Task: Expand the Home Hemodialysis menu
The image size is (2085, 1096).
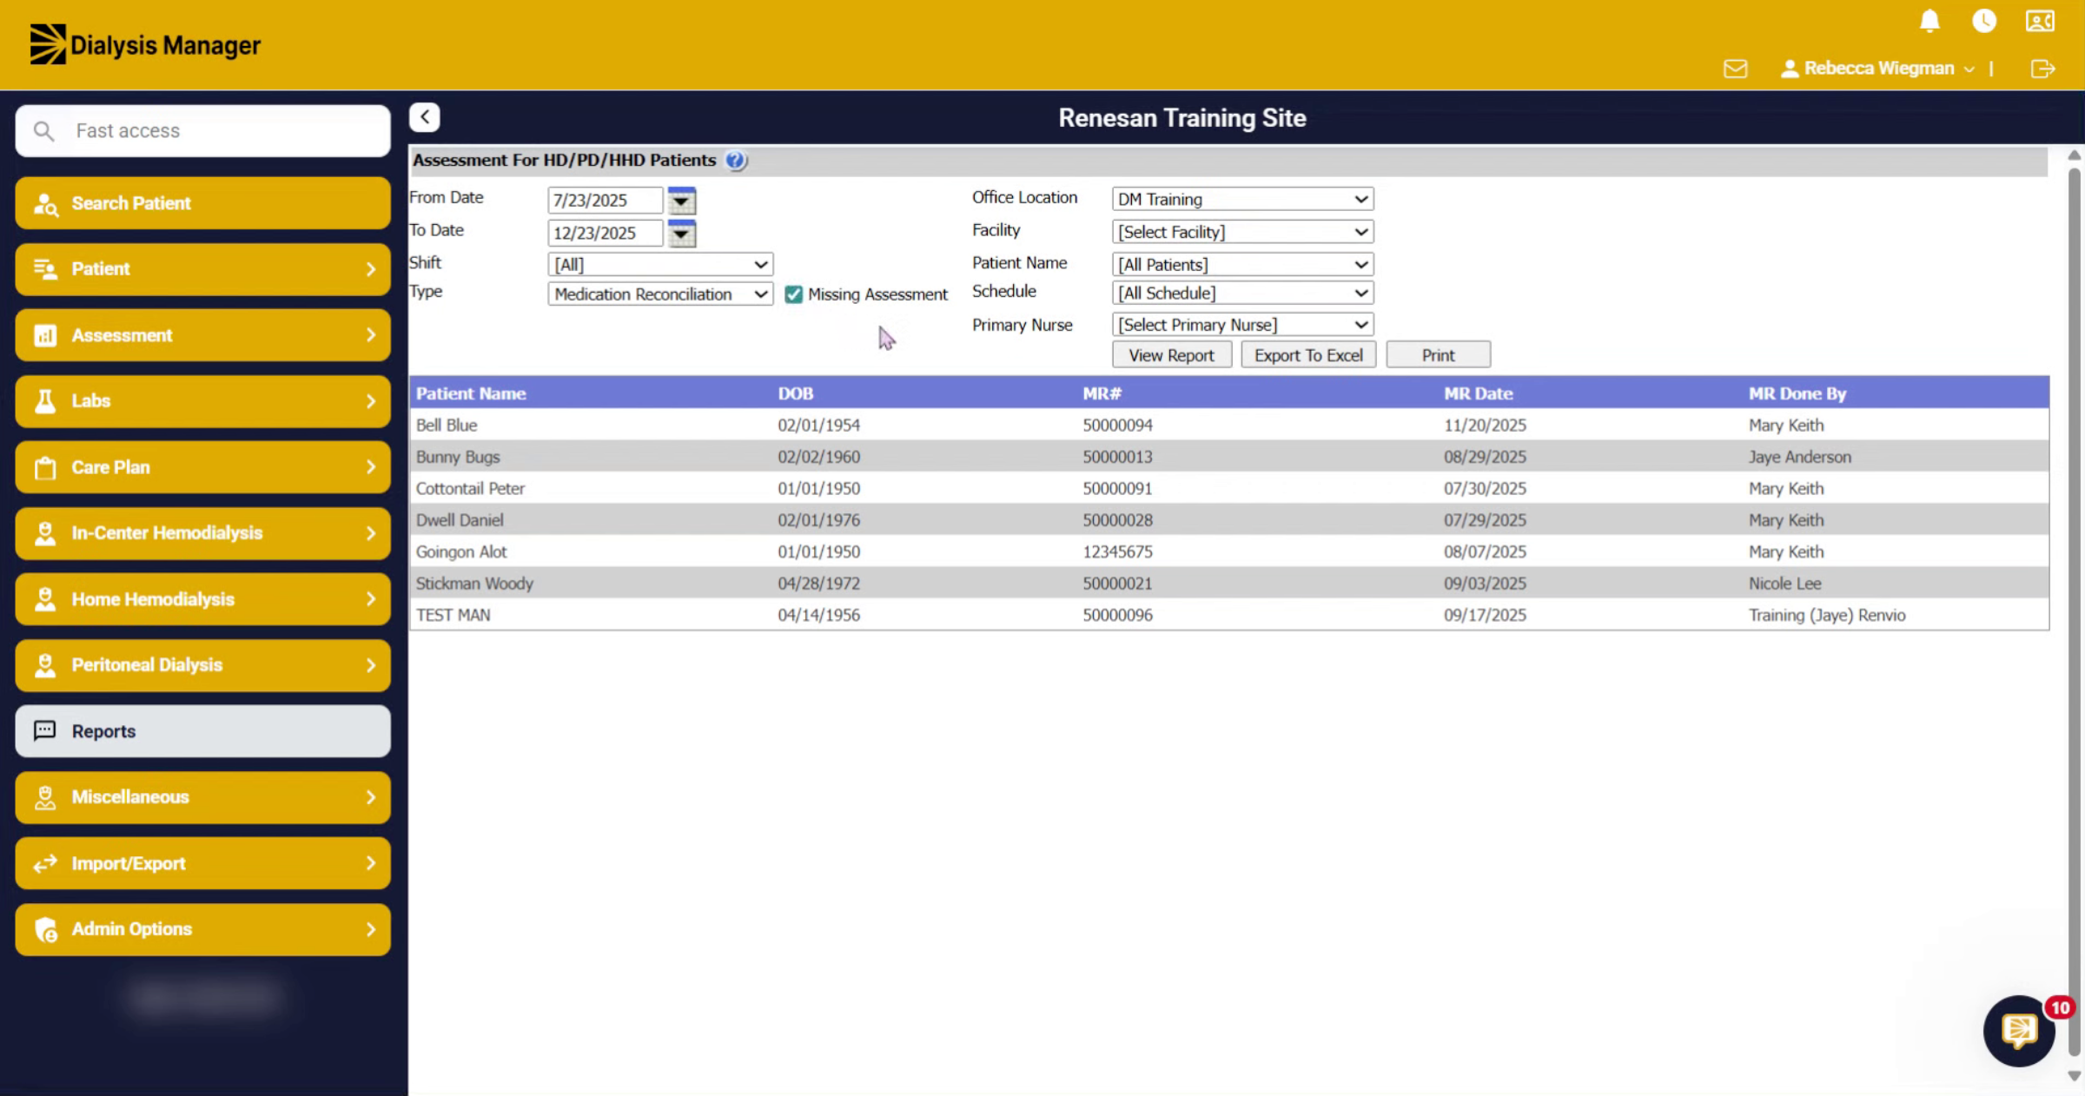Action: pos(202,599)
